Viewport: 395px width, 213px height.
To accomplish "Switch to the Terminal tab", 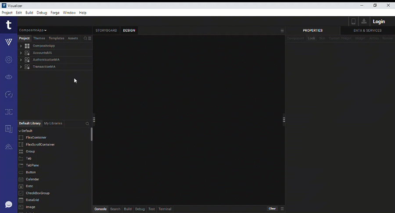I will (165, 209).
